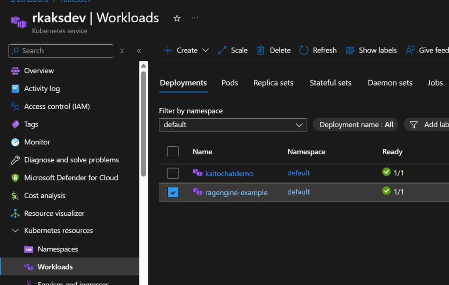Switch to the Stateful sets tab
The image size is (449, 285).
(x=330, y=83)
